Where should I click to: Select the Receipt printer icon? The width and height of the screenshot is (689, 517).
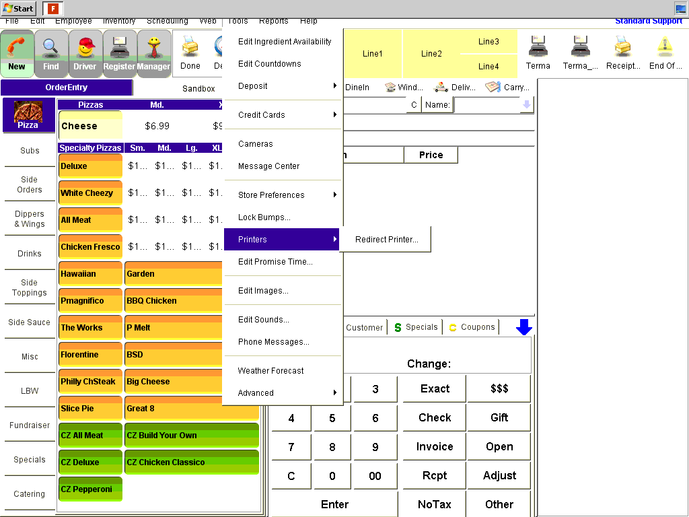pos(622,53)
